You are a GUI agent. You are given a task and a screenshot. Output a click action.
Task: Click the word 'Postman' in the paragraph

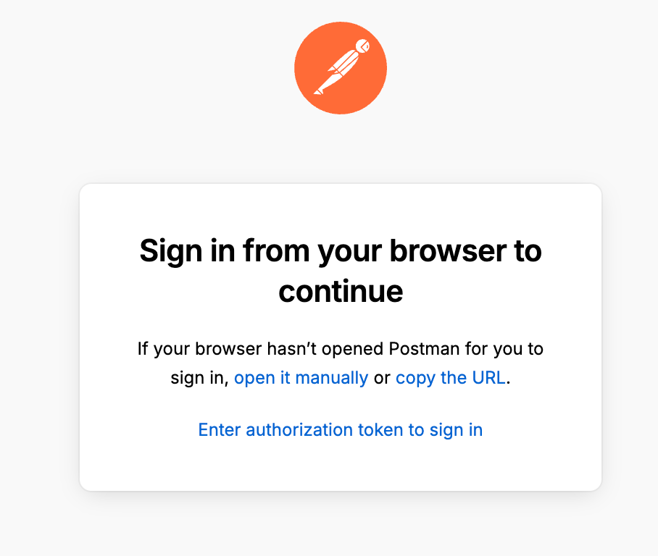[424, 349]
